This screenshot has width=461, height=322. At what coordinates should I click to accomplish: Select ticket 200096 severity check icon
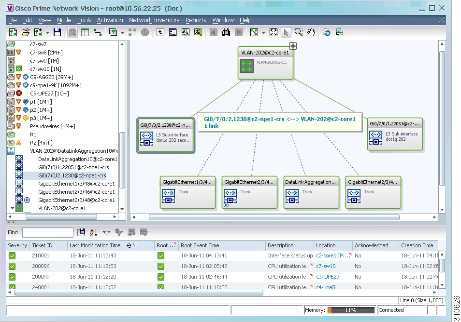pos(12,266)
